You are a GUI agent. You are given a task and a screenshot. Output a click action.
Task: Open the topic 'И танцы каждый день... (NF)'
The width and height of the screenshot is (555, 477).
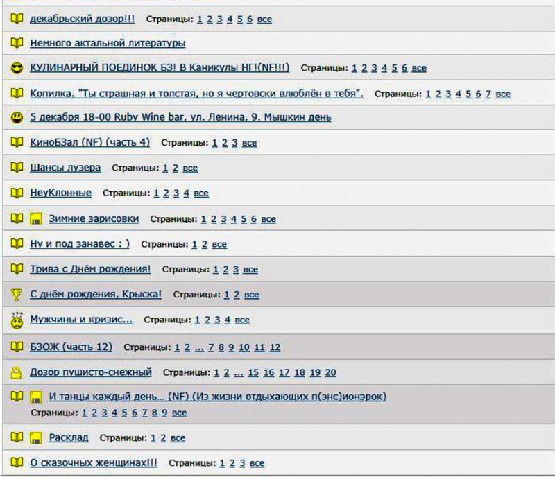[x=218, y=397]
